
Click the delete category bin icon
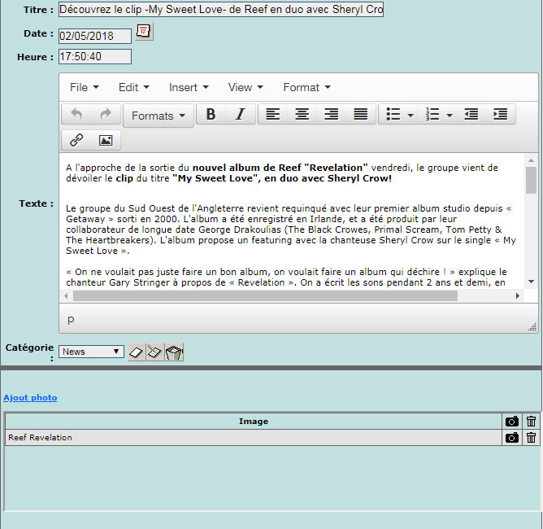point(174,352)
